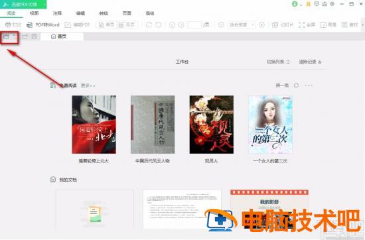Click the 切换列表 view switch
This screenshot has width=365, height=240.
[x=278, y=62]
